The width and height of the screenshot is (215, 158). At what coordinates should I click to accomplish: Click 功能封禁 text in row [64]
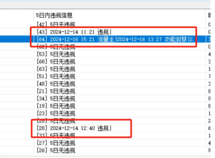click(x=177, y=39)
